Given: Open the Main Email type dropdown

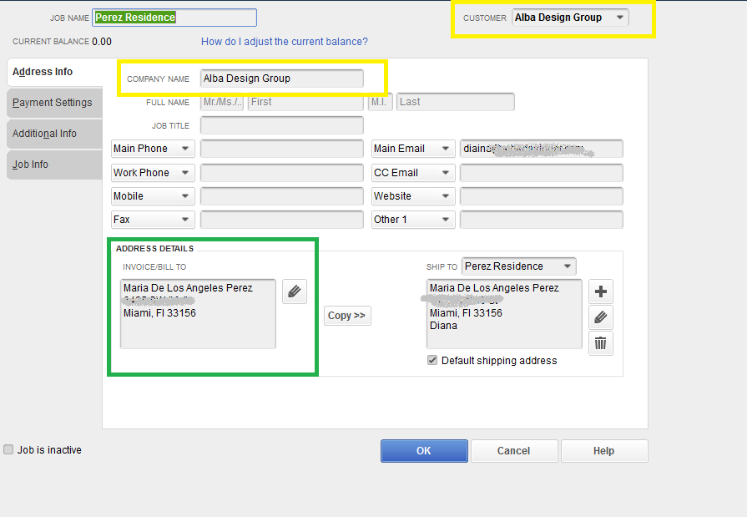Looking at the screenshot, I should click(x=413, y=149).
